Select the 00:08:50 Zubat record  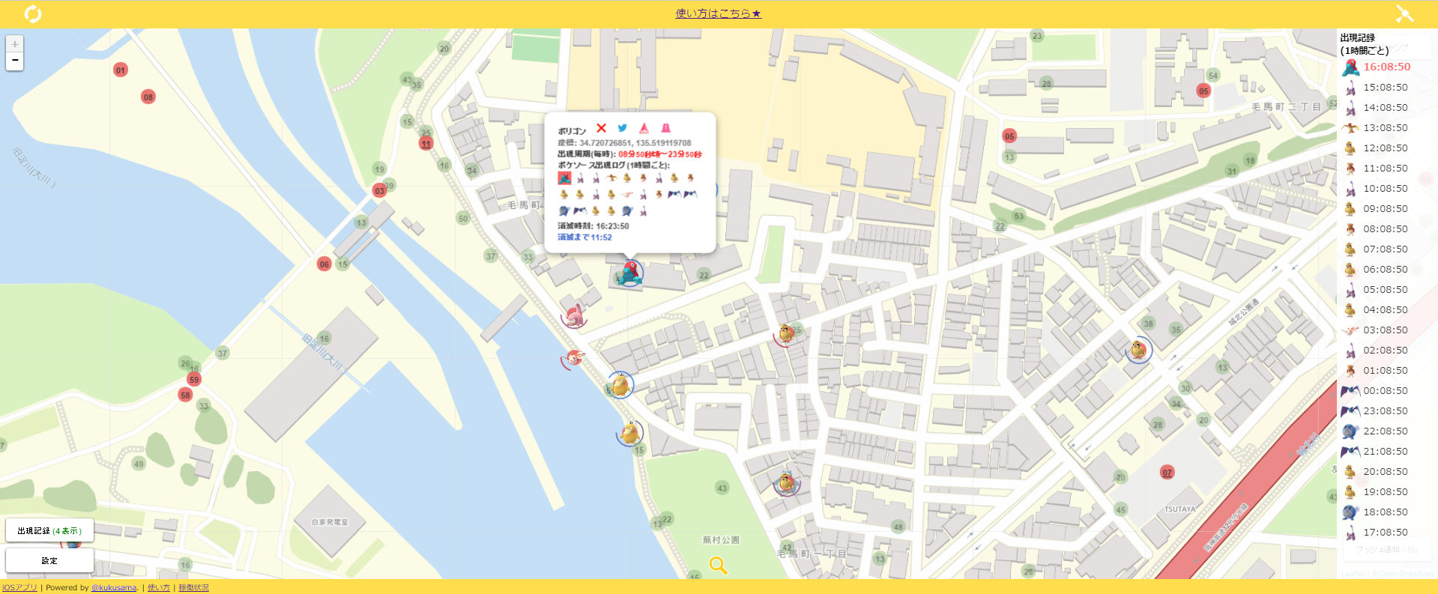pyautogui.click(x=1377, y=390)
